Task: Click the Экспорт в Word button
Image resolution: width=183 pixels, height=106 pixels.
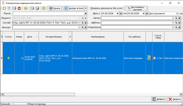Action: coord(74,8)
